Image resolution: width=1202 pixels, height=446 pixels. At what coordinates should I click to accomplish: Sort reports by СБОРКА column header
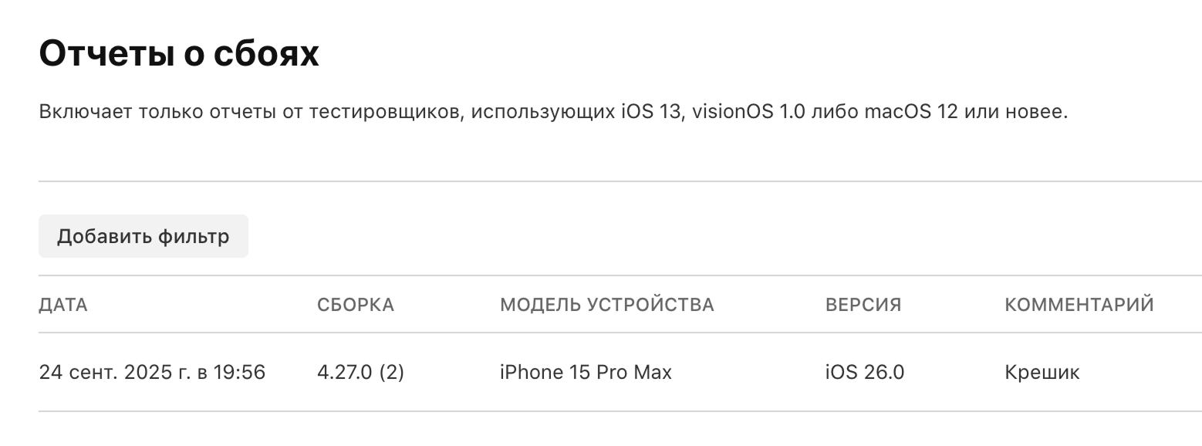coord(356,304)
